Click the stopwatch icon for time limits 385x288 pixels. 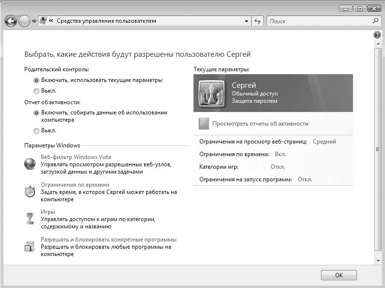click(x=30, y=192)
